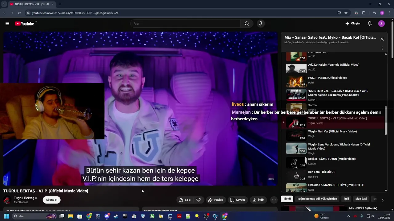394x221 pixels.
Task: Open the YouTube account avatar menu
Action: 381,24
